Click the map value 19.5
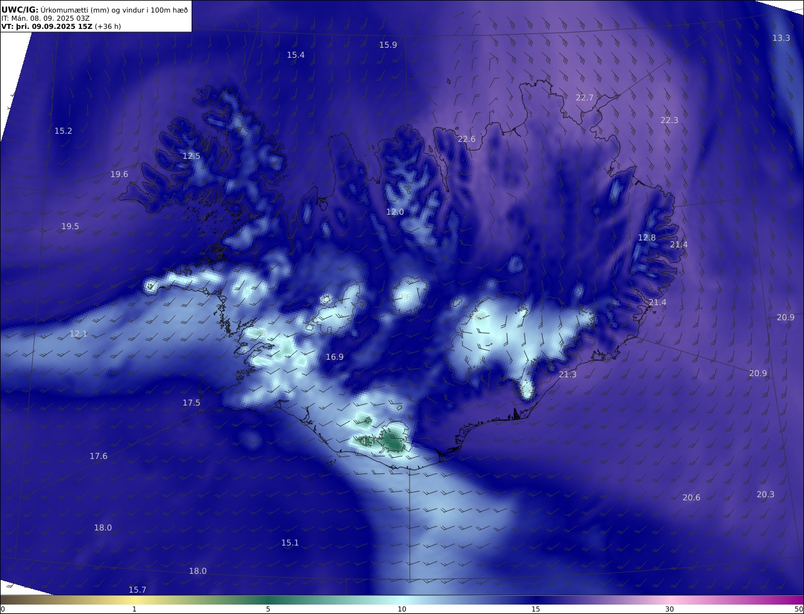Screen dimensions: 804x614 (70, 227)
